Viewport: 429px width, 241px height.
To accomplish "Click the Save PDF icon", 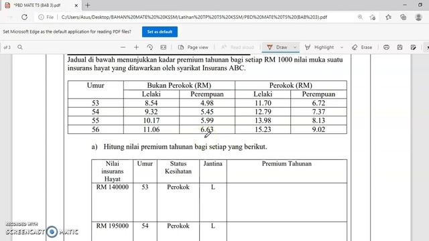I will pos(400,48).
